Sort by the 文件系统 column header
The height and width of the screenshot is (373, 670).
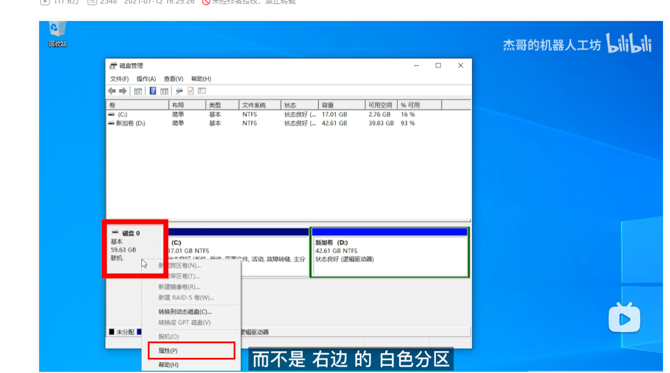point(260,105)
